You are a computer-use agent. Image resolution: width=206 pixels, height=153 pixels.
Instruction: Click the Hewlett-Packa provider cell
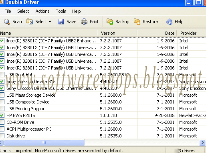[x=192, y=115]
